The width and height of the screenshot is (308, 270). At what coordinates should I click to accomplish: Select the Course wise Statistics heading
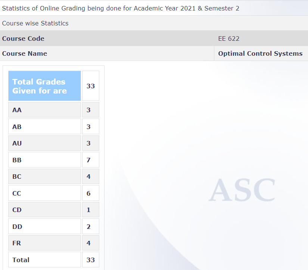[35, 23]
